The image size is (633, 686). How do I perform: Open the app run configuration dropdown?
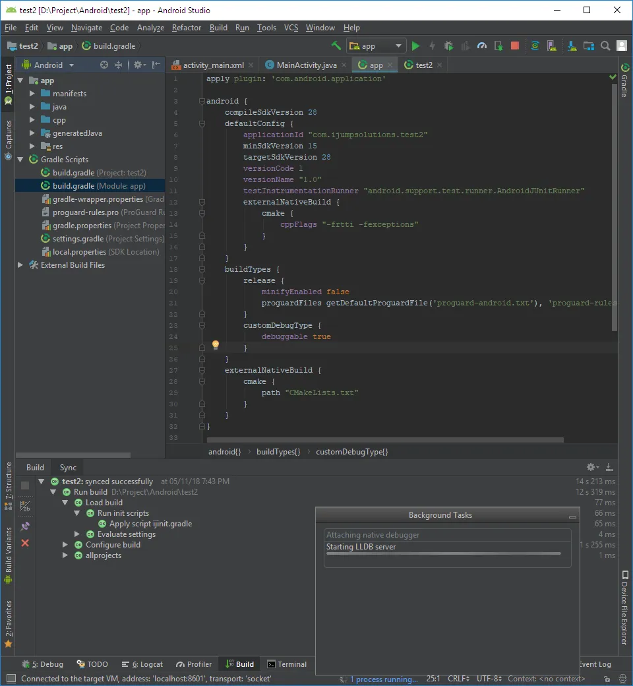[x=377, y=46]
